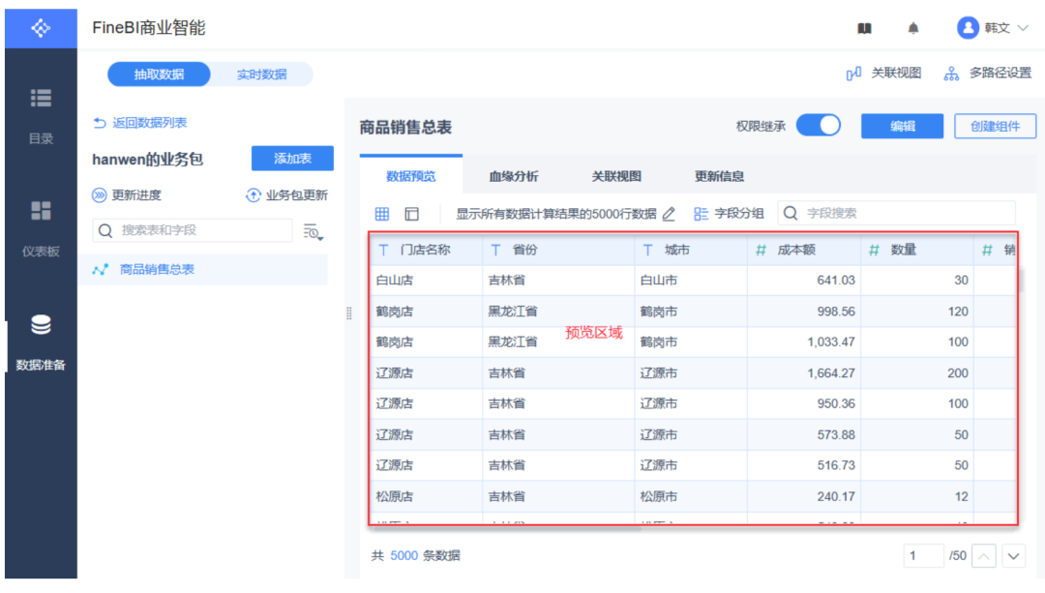Image resolution: width=1045 pixels, height=593 pixels.
Task: Click the cell 白山店
Action: point(395,281)
